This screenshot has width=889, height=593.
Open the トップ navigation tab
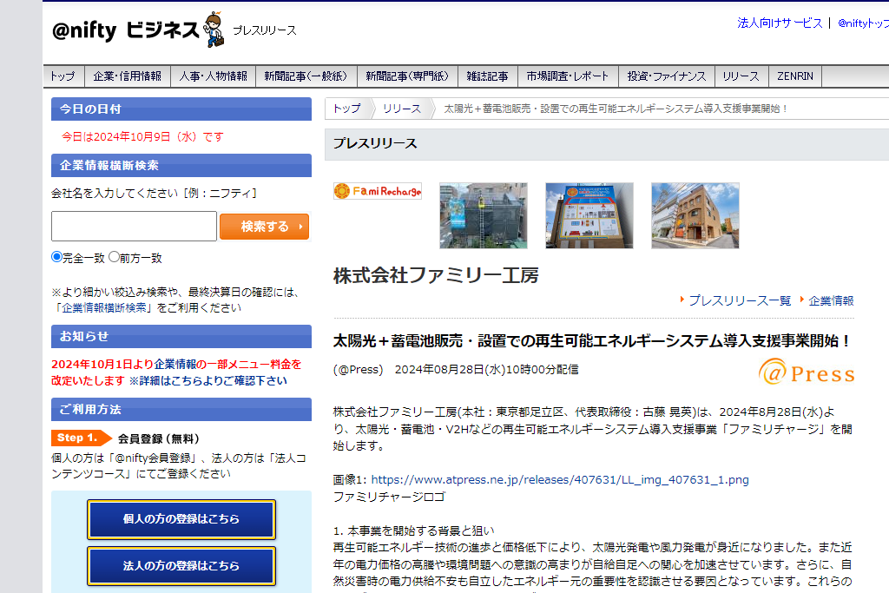pos(63,76)
